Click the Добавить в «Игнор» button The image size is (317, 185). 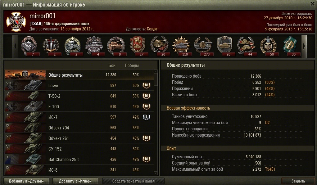(75, 181)
